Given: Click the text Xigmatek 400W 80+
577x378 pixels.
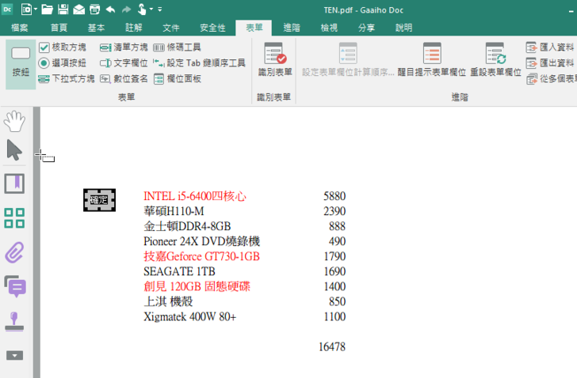Looking at the screenshot, I should click(190, 316).
